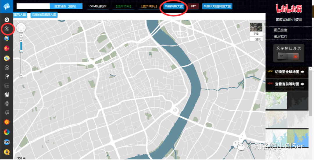Open the 截屏软件 link
The image size is (314, 160).
click(281, 36)
